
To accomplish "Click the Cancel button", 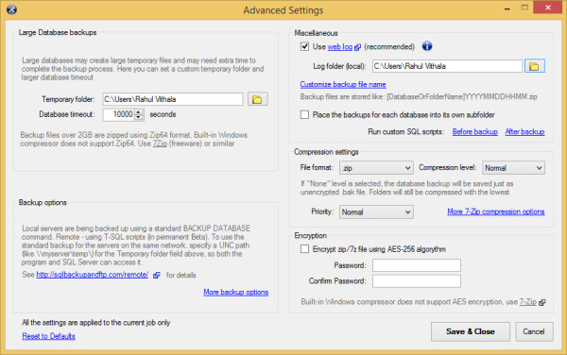I will coord(534,331).
